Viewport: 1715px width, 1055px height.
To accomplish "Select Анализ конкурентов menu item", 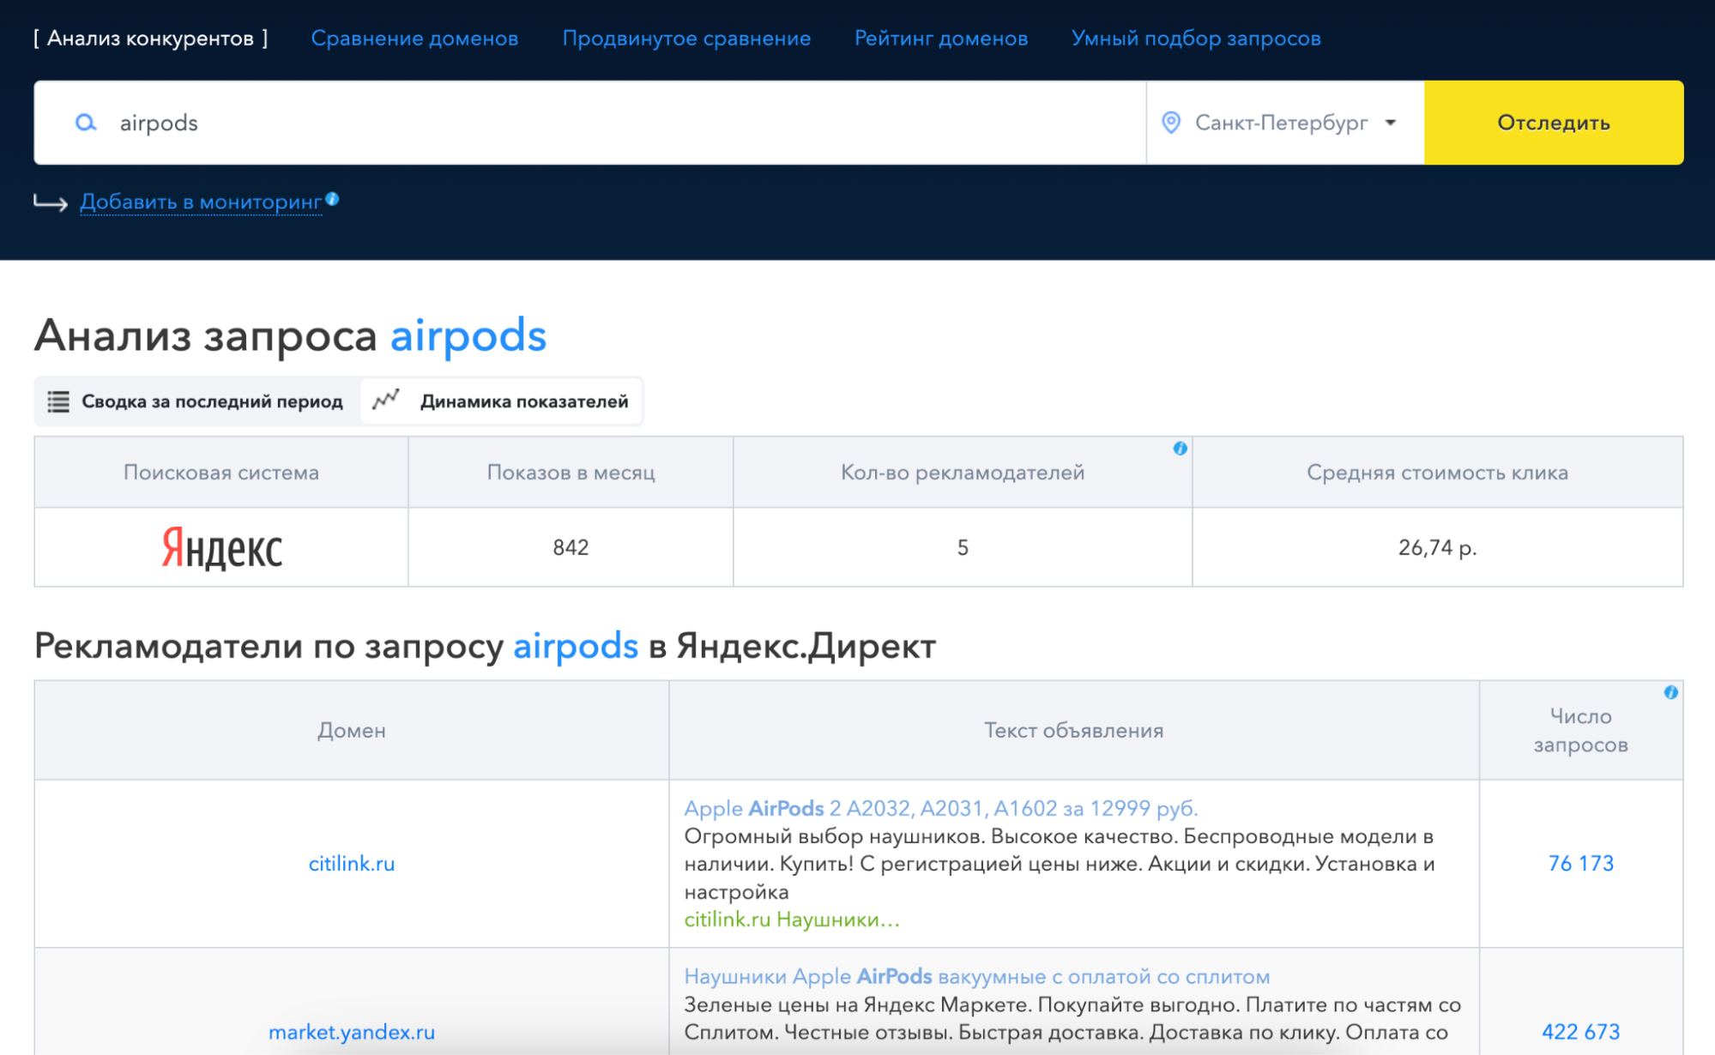I will click(151, 39).
